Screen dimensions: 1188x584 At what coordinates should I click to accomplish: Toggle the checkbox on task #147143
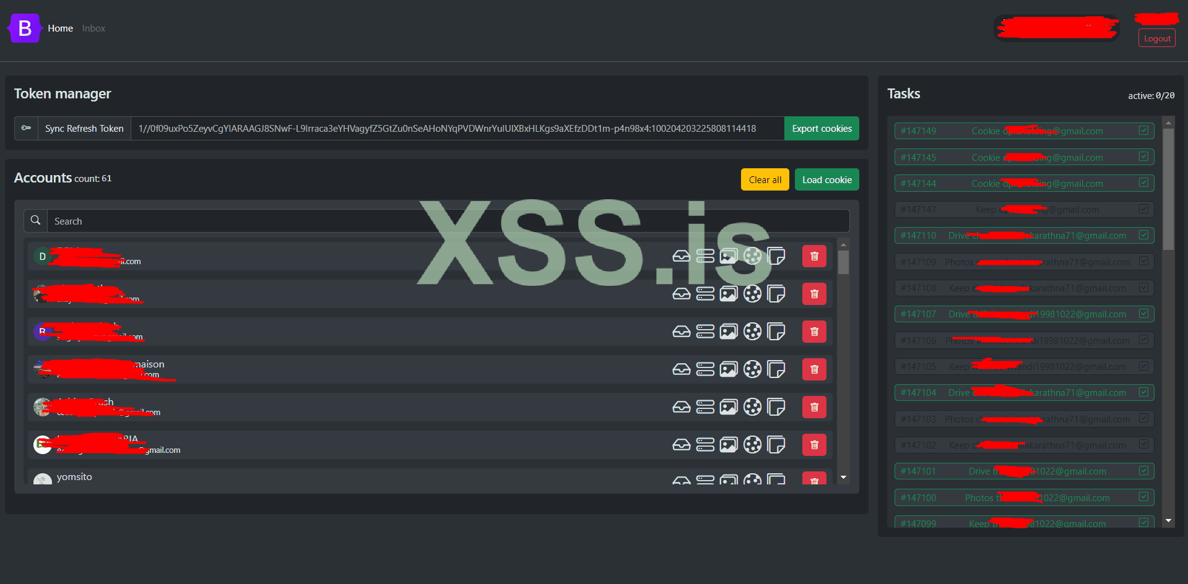tap(1143, 209)
